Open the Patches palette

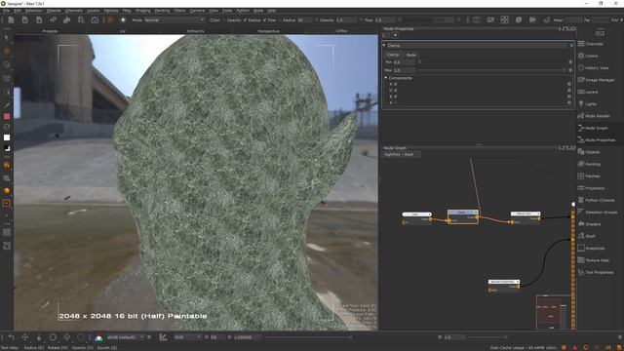tap(589, 175)
